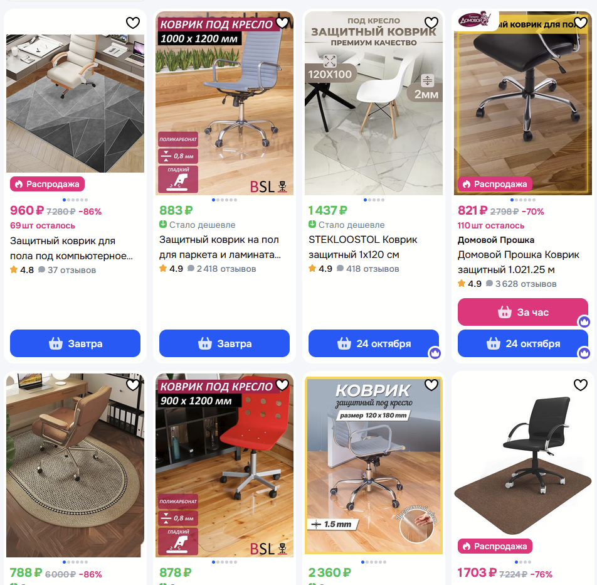Switch image dots on BSL 883 ₽ mat
The height and width of the screenshot is (585, 597).
225,200
